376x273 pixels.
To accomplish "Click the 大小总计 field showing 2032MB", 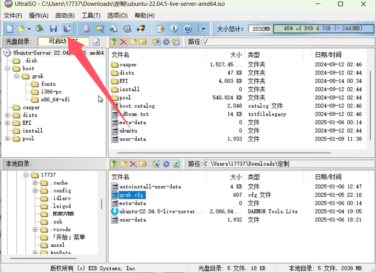I will point(260,29).
